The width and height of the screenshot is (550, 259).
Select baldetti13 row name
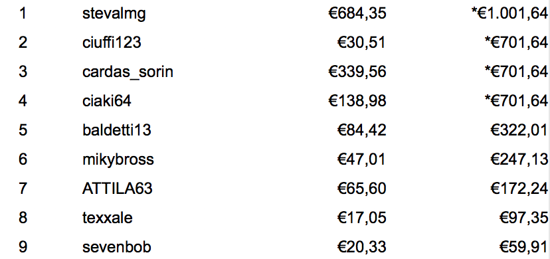tap(117, 130)
